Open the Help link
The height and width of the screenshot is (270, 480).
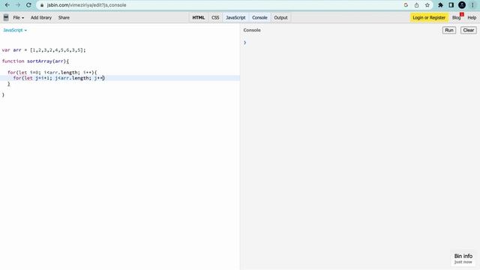click(472, 18)
